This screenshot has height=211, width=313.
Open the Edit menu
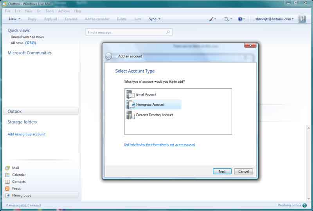pyautogui.click(x=18, y=11)
